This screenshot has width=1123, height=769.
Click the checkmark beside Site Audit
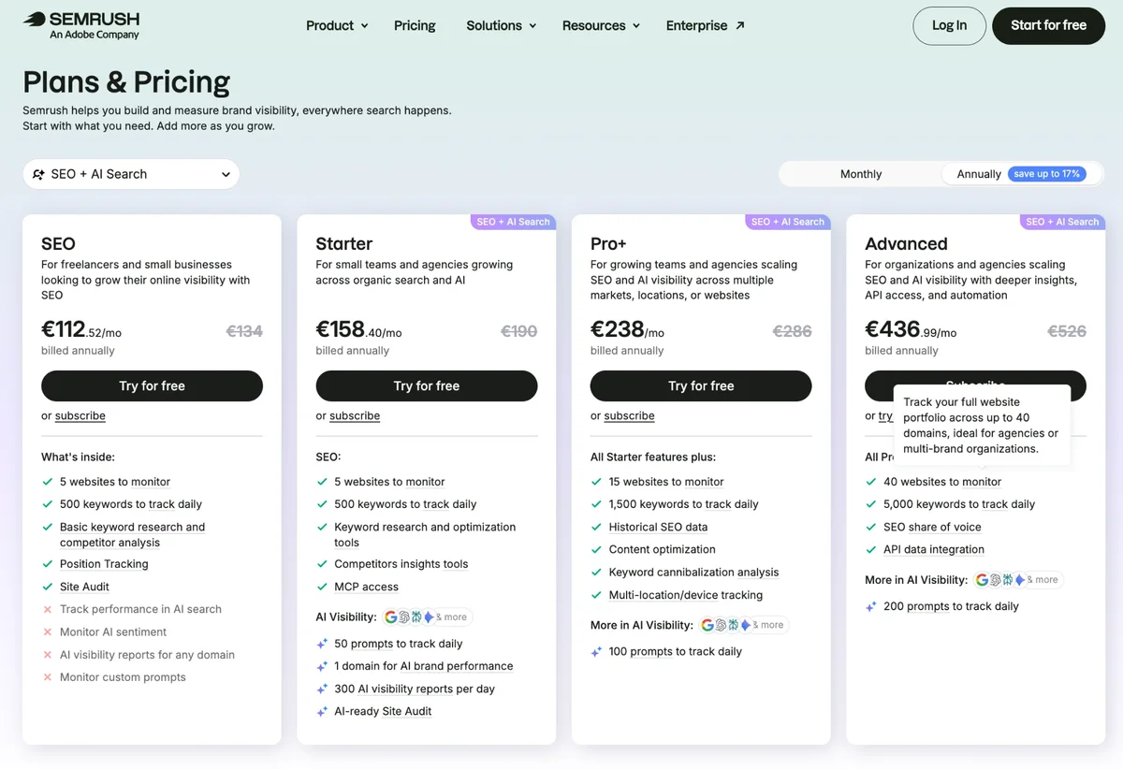click(x=47, y=587)
